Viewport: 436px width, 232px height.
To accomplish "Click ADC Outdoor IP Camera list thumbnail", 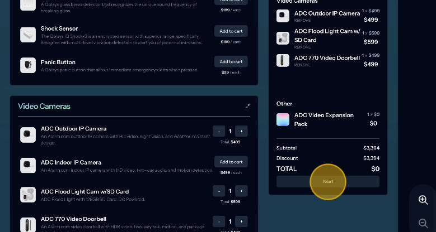I will 28,135.
